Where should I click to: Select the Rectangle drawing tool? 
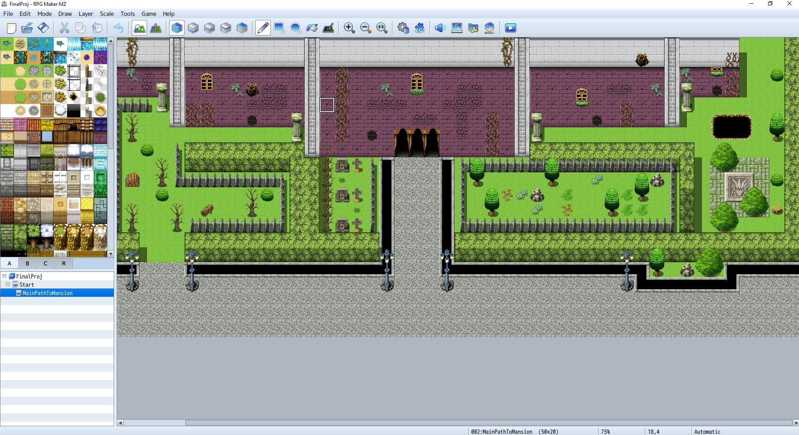279,28
